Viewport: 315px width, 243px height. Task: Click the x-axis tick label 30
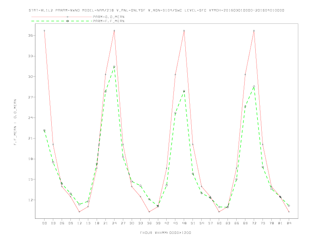[132, 223]
